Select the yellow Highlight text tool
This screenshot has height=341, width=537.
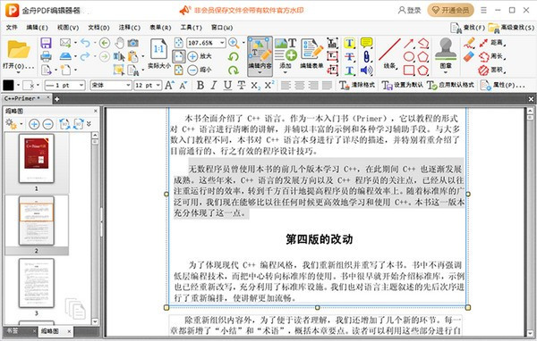(x=349, y=43)
